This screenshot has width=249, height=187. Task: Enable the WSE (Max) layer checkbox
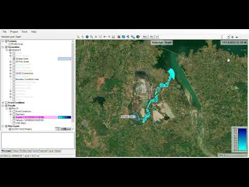click(14, 123)
